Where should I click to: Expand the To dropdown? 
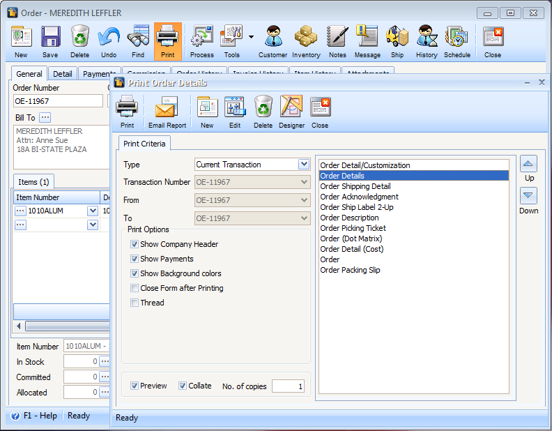pyautogui.click(x=304, y=218)
